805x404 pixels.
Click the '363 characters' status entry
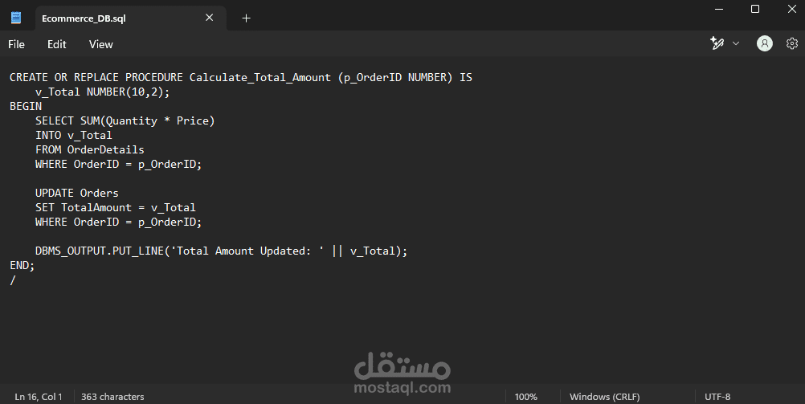click(112, 397)
